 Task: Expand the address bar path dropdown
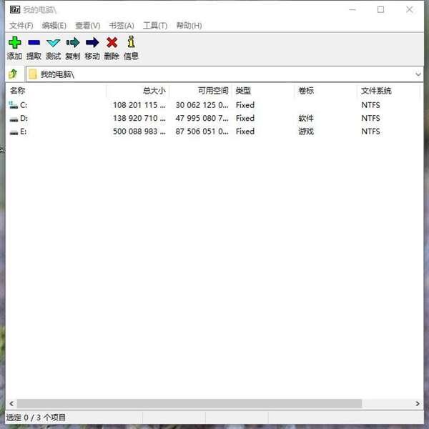point(418,74)
